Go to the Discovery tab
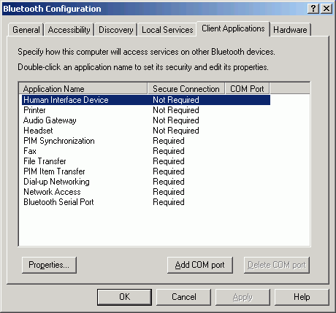336x313 pixels. 116,30
